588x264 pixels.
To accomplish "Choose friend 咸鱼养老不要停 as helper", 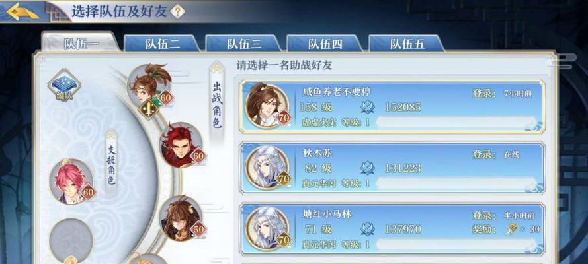I will 392,106.
